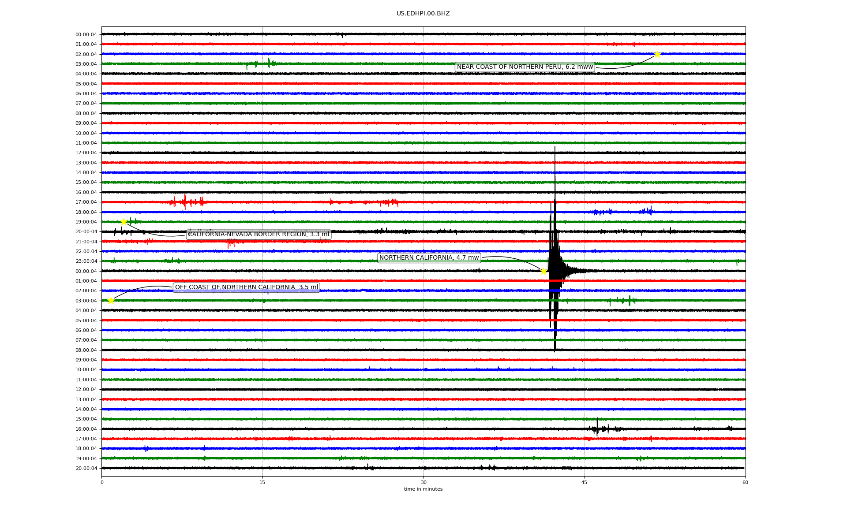Click the 60 minute x-axis tick label
Screen dimensions: 847x529
pyautogui.click(x=745, y=482)
